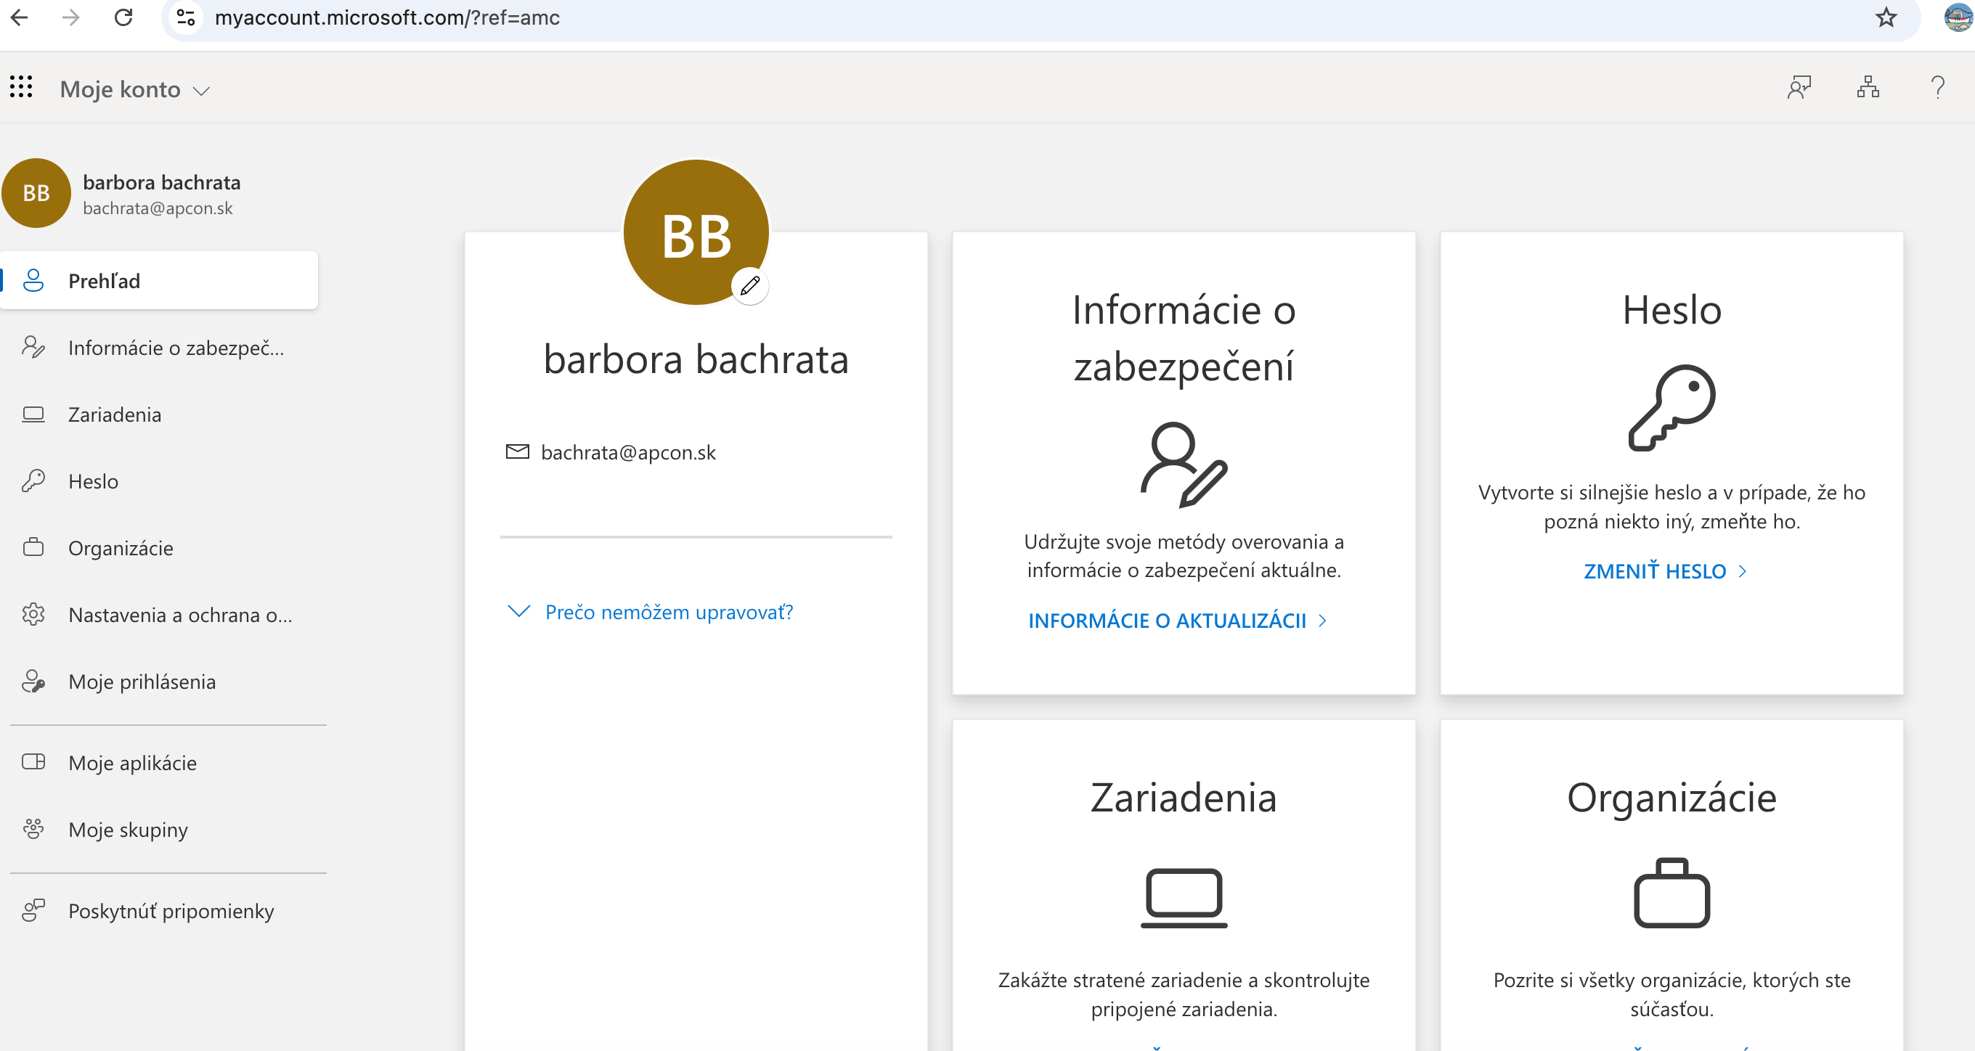Click the edit profile photo pencil icon
Viewport: 1975px width, 1051px height.
749,286
